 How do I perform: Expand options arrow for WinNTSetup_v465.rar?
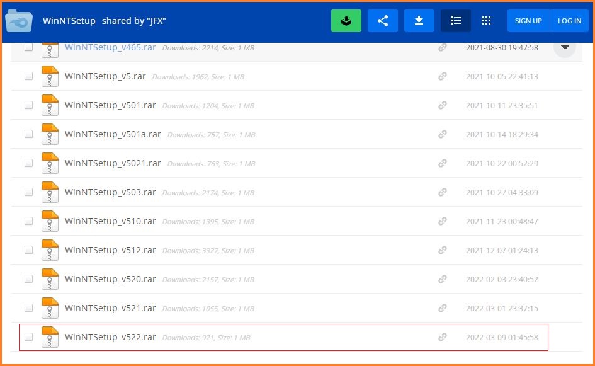point(565,48)
